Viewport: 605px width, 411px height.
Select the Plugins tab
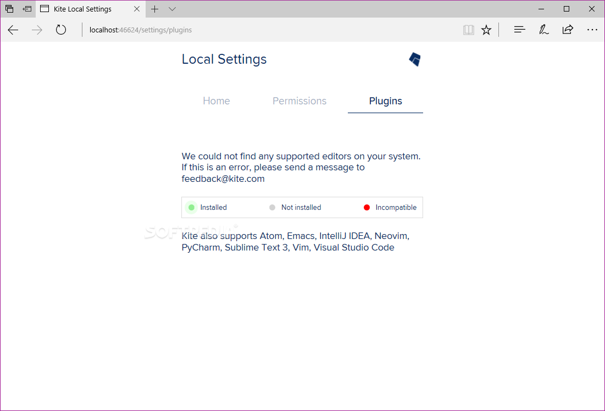tap(385, 101)
